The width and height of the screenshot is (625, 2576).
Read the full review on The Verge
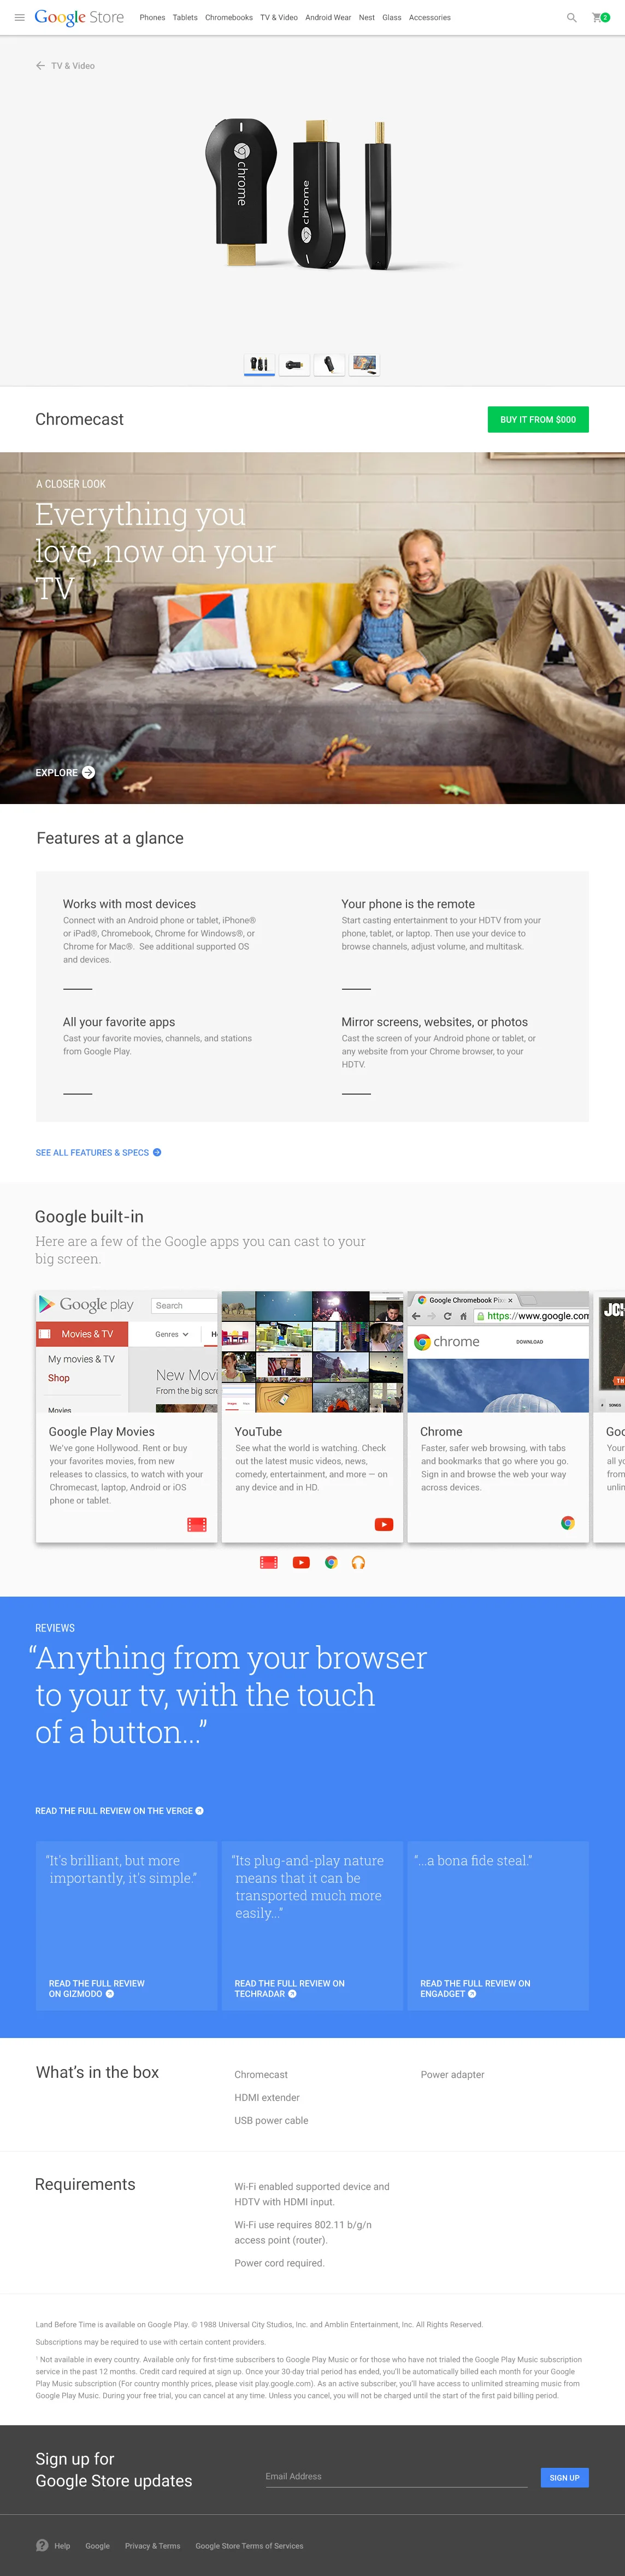click(x=119, y=1810)
